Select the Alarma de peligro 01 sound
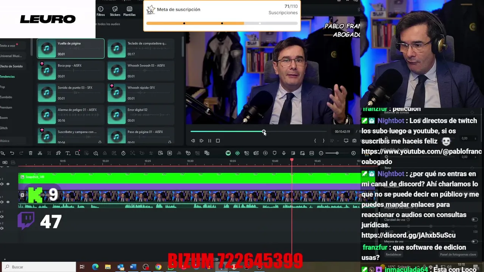 (x=71, y=115)
